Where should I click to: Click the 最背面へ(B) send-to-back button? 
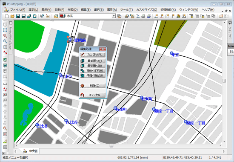tap(93, 66)
